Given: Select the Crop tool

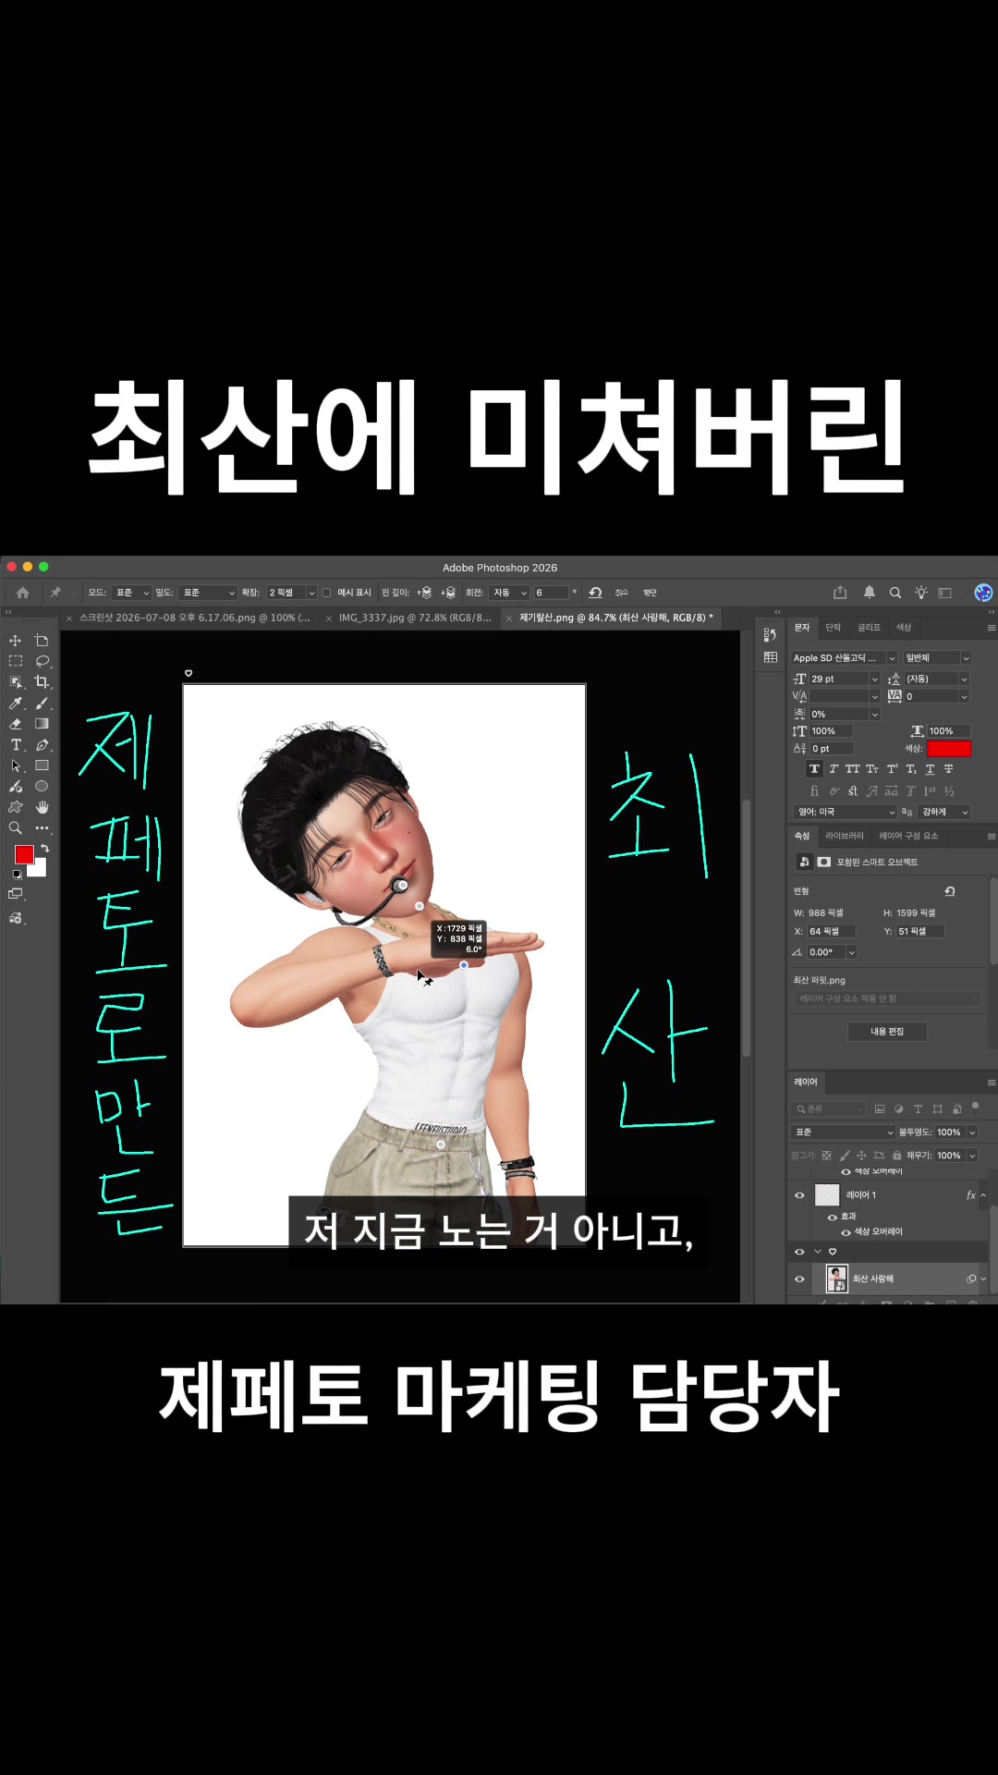Looking at the screenshot, I should click(42, 682).
